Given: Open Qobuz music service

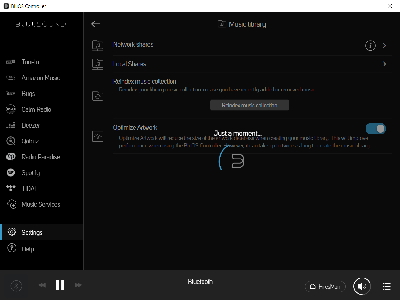Looking at the screenshot, I should [x=30, y=141].
